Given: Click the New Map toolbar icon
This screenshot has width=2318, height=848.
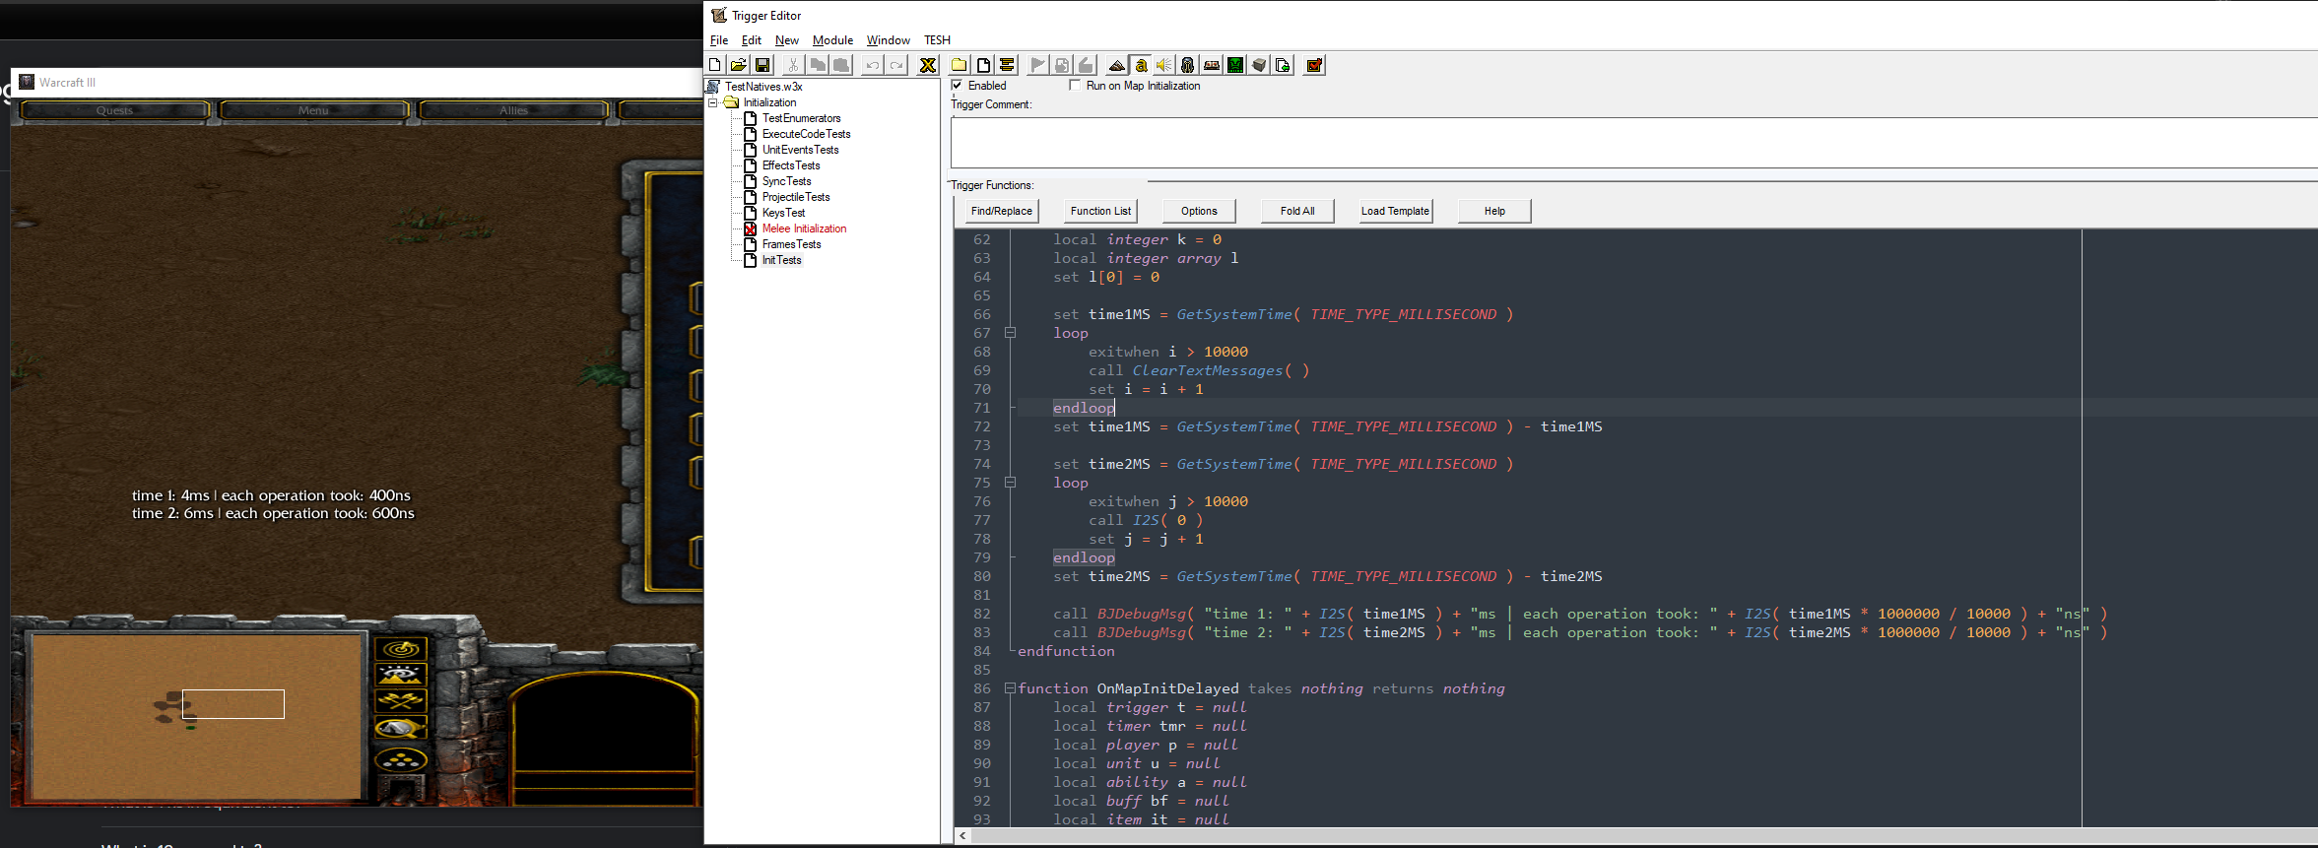Looking at the screenshot, I should pos(715,65).
